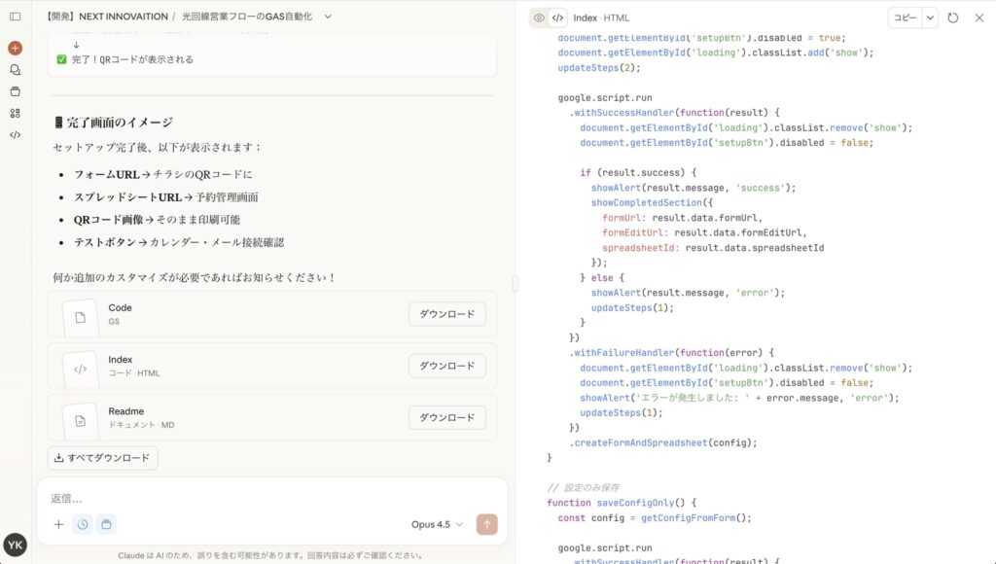Expand the chat title dropdown chevron
Image resolution: width=996 pixels, height=564 pixels.
tap(328, 17)
